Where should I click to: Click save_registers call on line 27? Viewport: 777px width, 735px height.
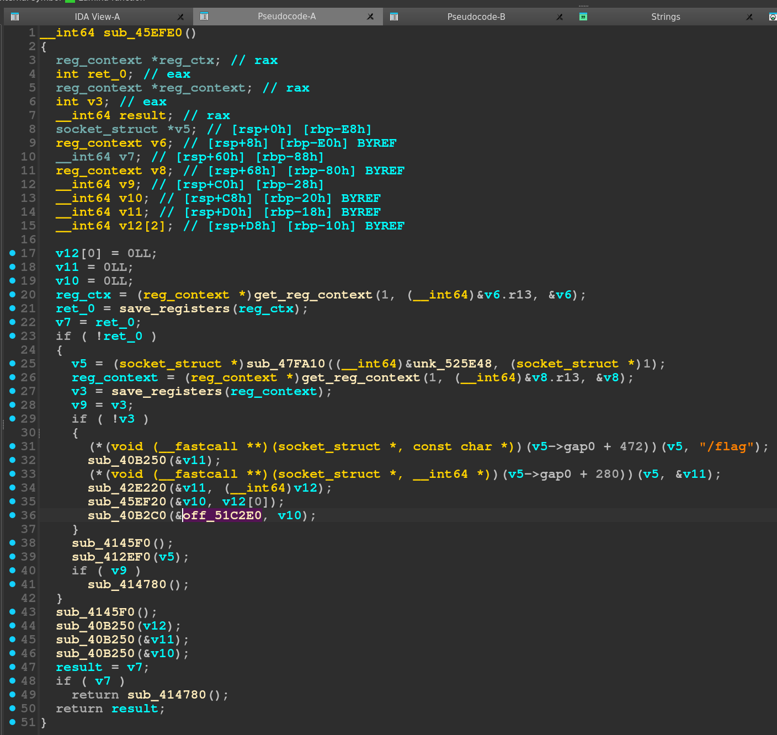(x=167, y=391)
